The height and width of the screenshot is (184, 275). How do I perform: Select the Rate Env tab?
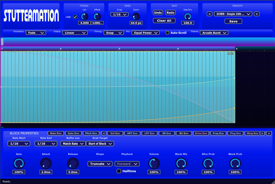(x=56, y=133)
